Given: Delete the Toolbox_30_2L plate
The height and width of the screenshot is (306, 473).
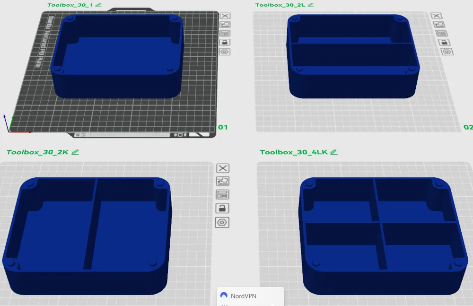Looking at the screenshot, I should 436,16.
